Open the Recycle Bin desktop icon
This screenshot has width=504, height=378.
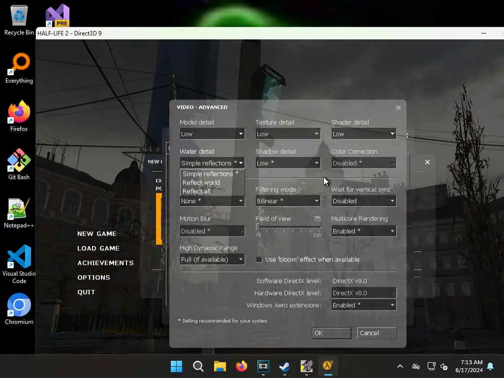[x=19, y=20]
